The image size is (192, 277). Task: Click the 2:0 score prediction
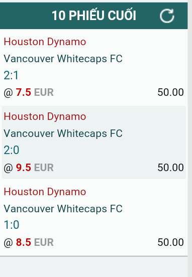(12, 150)
